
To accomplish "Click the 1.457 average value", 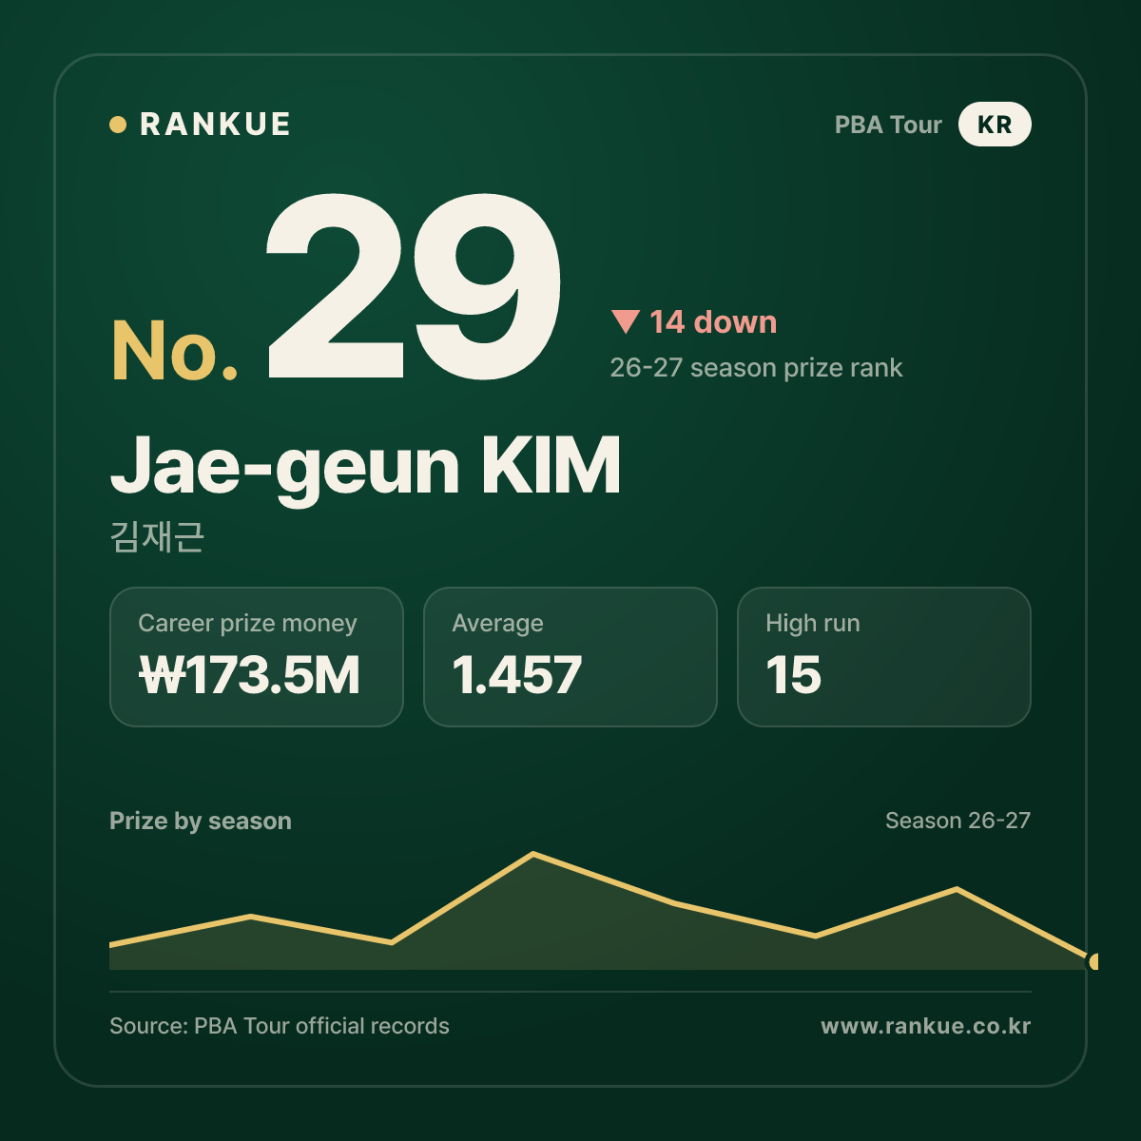I will click(x=516, y=675).
